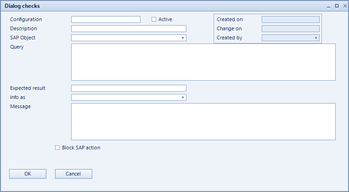
Task: Click the Query label
Action: click(17, 47)
